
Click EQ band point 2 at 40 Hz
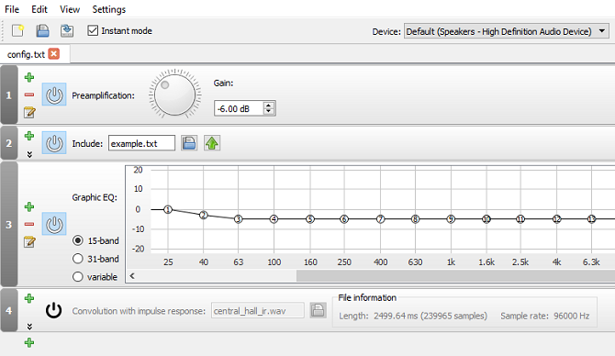[x=203, y=215]
